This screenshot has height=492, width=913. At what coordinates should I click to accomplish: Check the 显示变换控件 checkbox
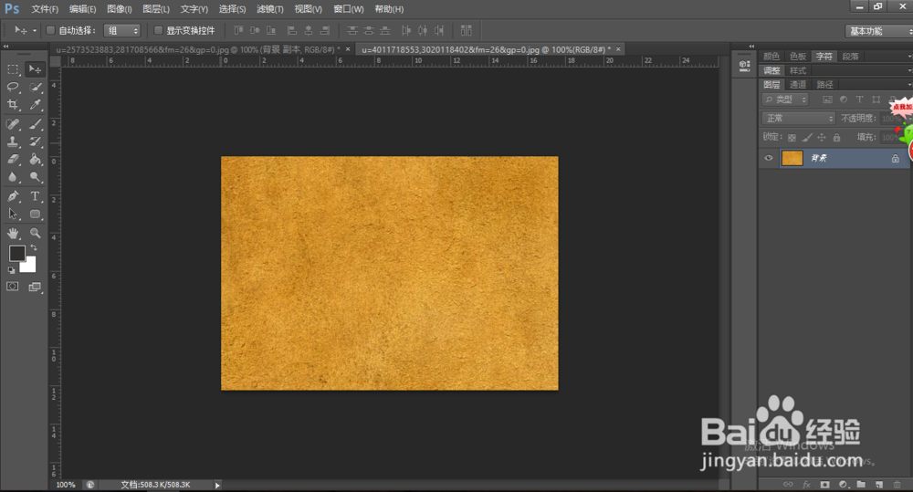[158, 30]
